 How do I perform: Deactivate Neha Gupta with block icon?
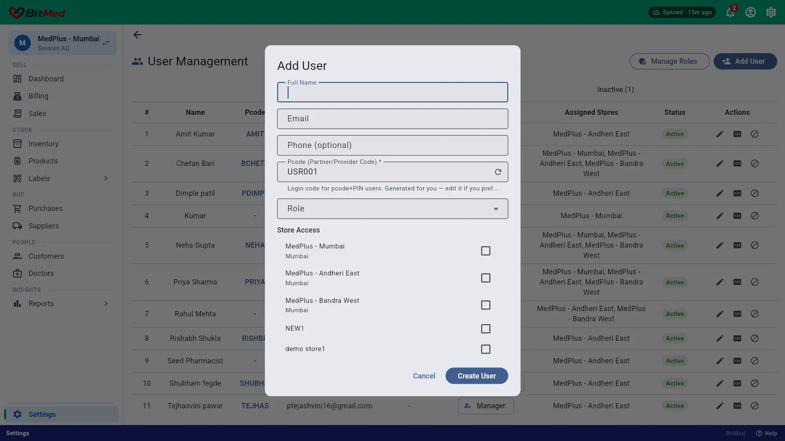pos(755,245)
